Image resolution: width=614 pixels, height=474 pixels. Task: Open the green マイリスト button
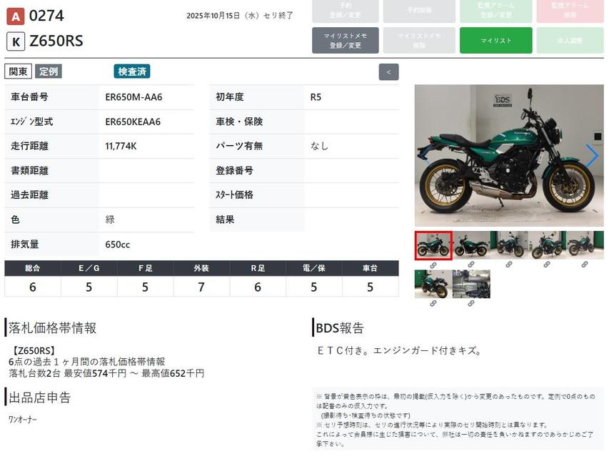pyautogui.click(x=495, y=41)
